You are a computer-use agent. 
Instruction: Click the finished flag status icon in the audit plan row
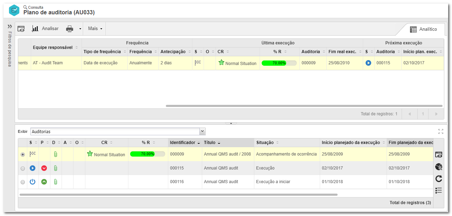pyautogui.click(x=198, y=63)
